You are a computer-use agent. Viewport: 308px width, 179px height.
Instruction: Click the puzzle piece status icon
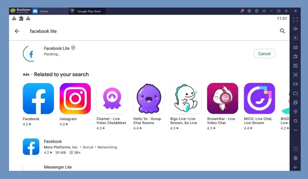coord(21,18)
